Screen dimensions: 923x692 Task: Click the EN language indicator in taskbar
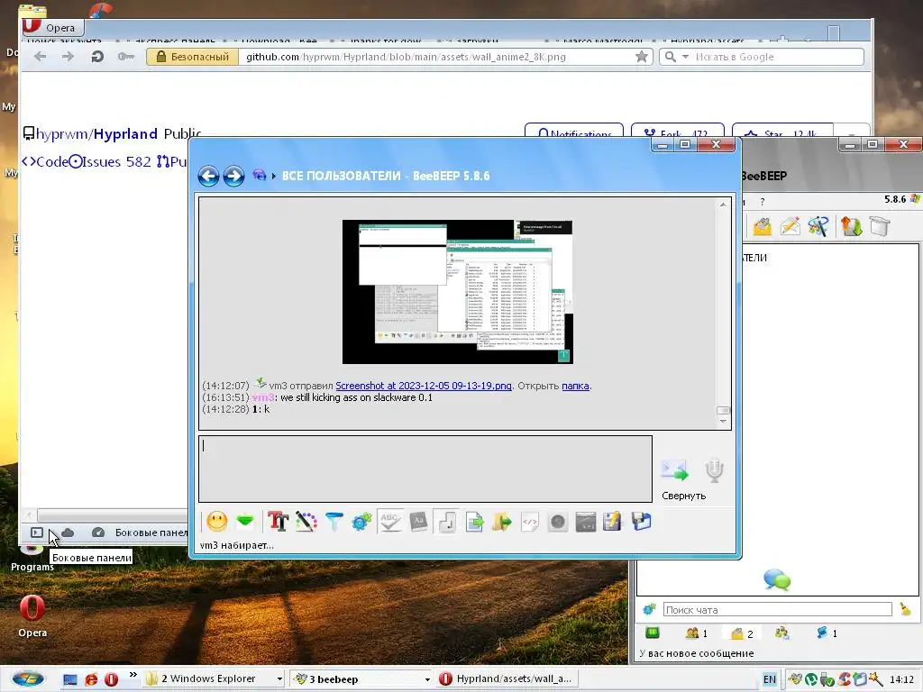770,679
